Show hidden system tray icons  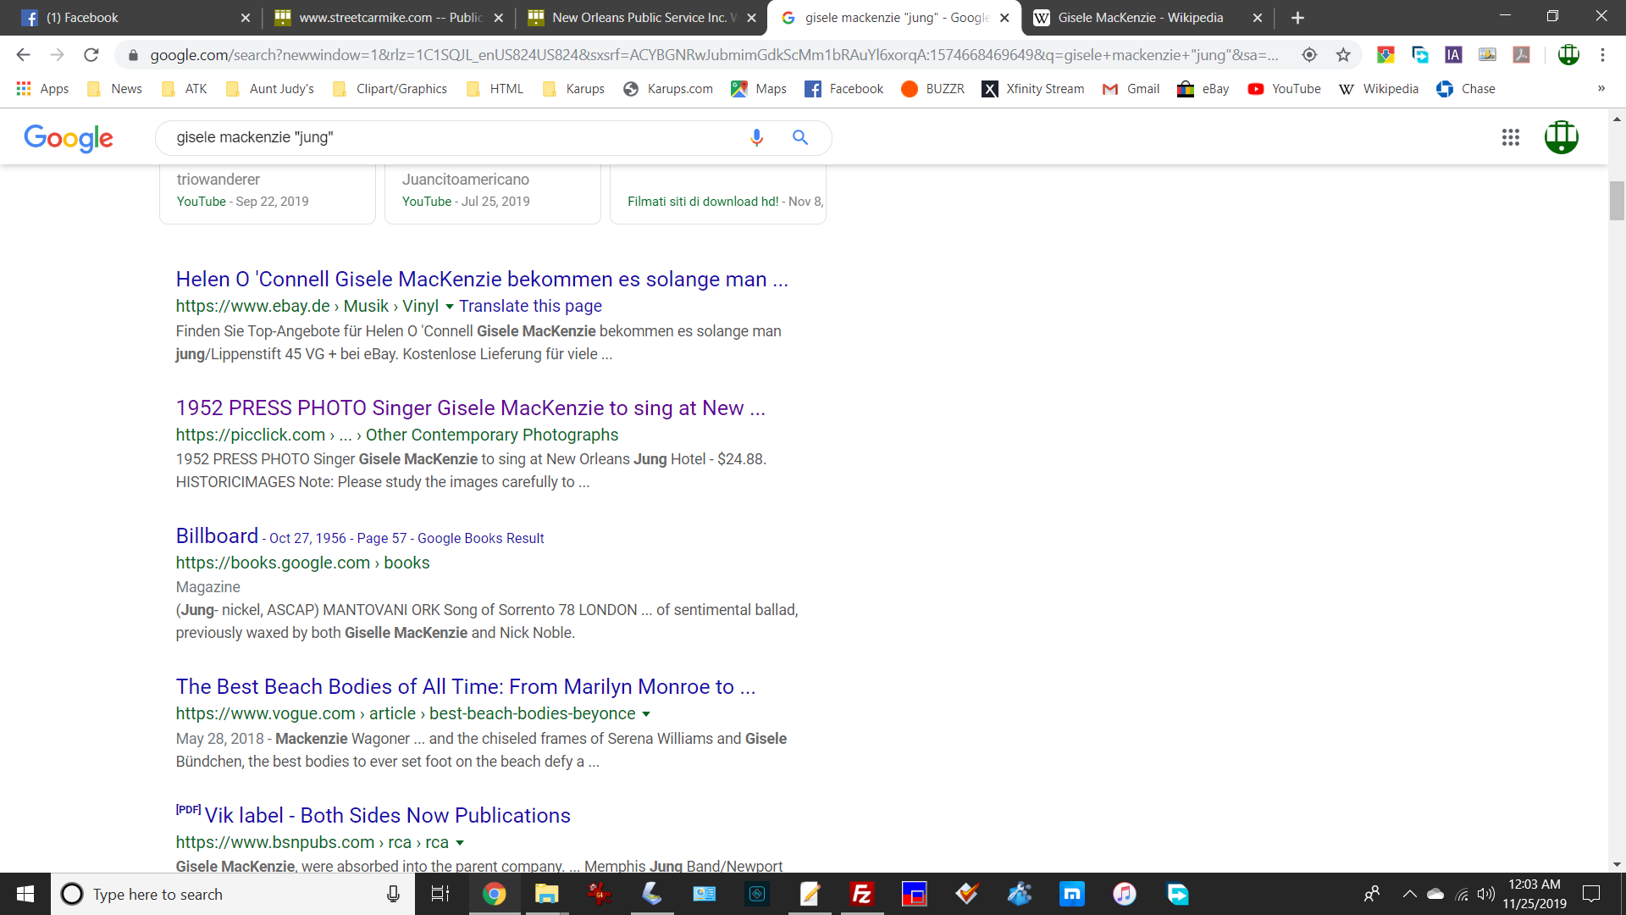coord(1409,894)
